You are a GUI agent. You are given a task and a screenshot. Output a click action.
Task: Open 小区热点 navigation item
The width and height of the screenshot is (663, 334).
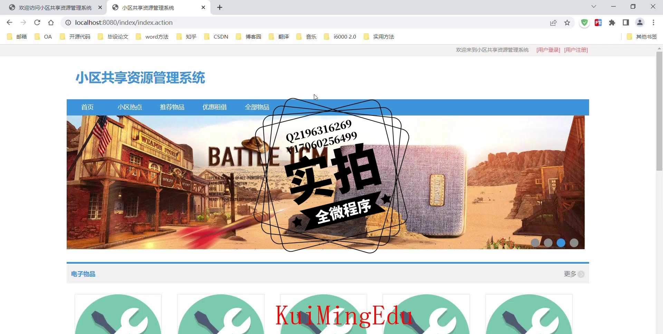[130, 107]
